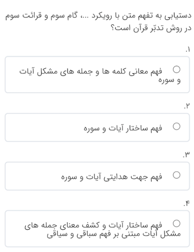Pick radio for option about 'سباقی و سیاقی'
194x252 pixels.
point(176,223)
